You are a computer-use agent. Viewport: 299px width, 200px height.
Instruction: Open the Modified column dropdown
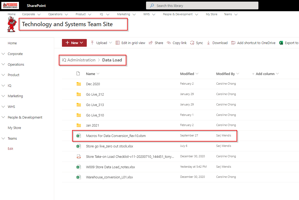pyautogui.click(x=197, y=74)
